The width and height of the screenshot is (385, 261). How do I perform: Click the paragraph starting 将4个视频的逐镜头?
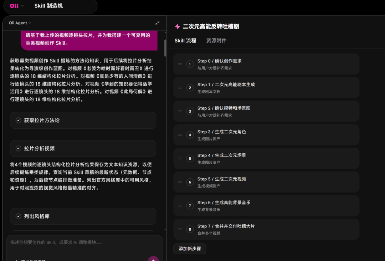point(81,176)
